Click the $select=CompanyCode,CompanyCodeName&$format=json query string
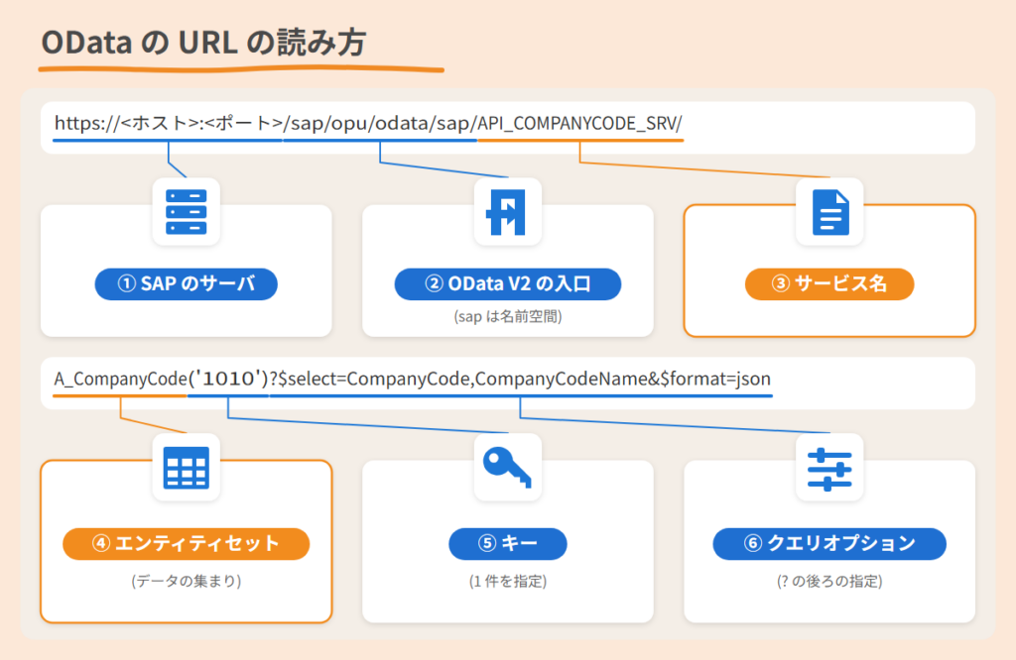The height and width of the screenshot is (660, 1016). coord(525,379)
